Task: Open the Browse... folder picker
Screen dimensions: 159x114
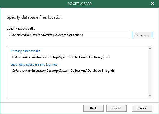Action: [142, 35]
